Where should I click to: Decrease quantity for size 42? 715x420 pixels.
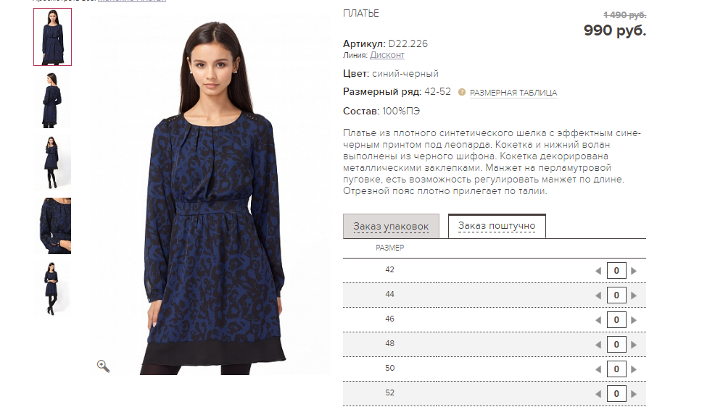click(598, 271)
